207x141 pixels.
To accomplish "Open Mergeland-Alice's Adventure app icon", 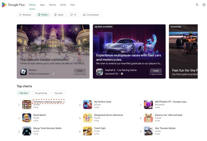I will click(x=87, y=118).
